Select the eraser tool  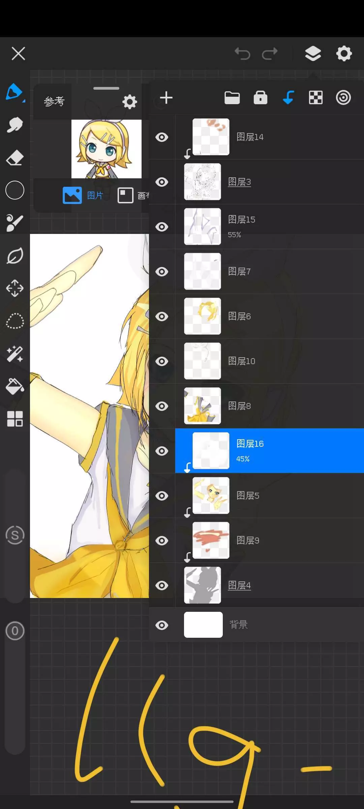click(15, 157)
